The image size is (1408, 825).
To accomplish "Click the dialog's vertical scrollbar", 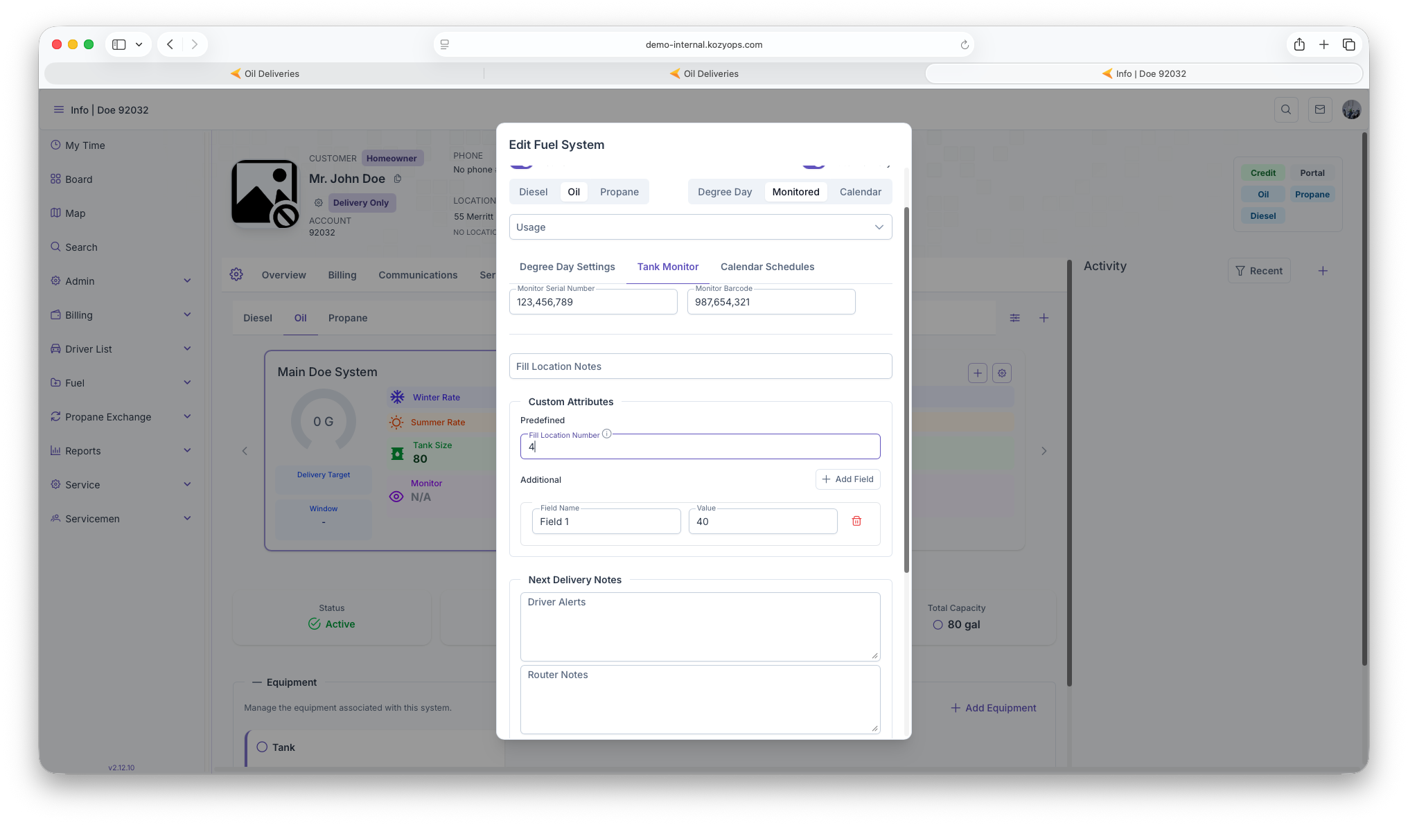I will (x=906, y=388).
